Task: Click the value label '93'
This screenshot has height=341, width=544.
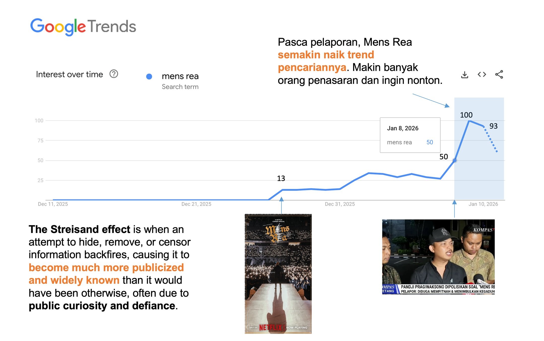Action: pyautogui.click(x=493, y=126)
